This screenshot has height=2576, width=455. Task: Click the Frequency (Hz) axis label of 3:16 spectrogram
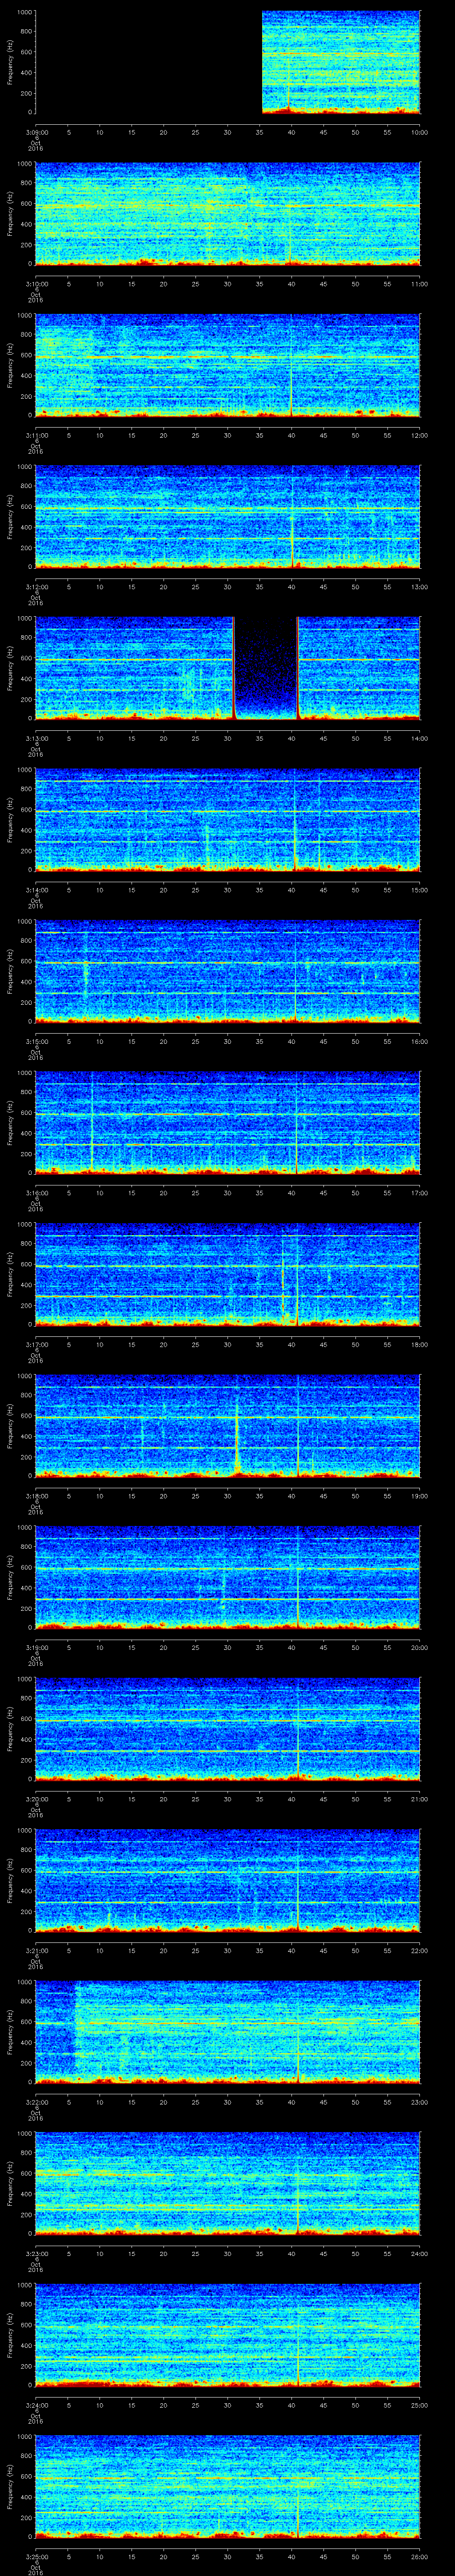click(10, 1122)
